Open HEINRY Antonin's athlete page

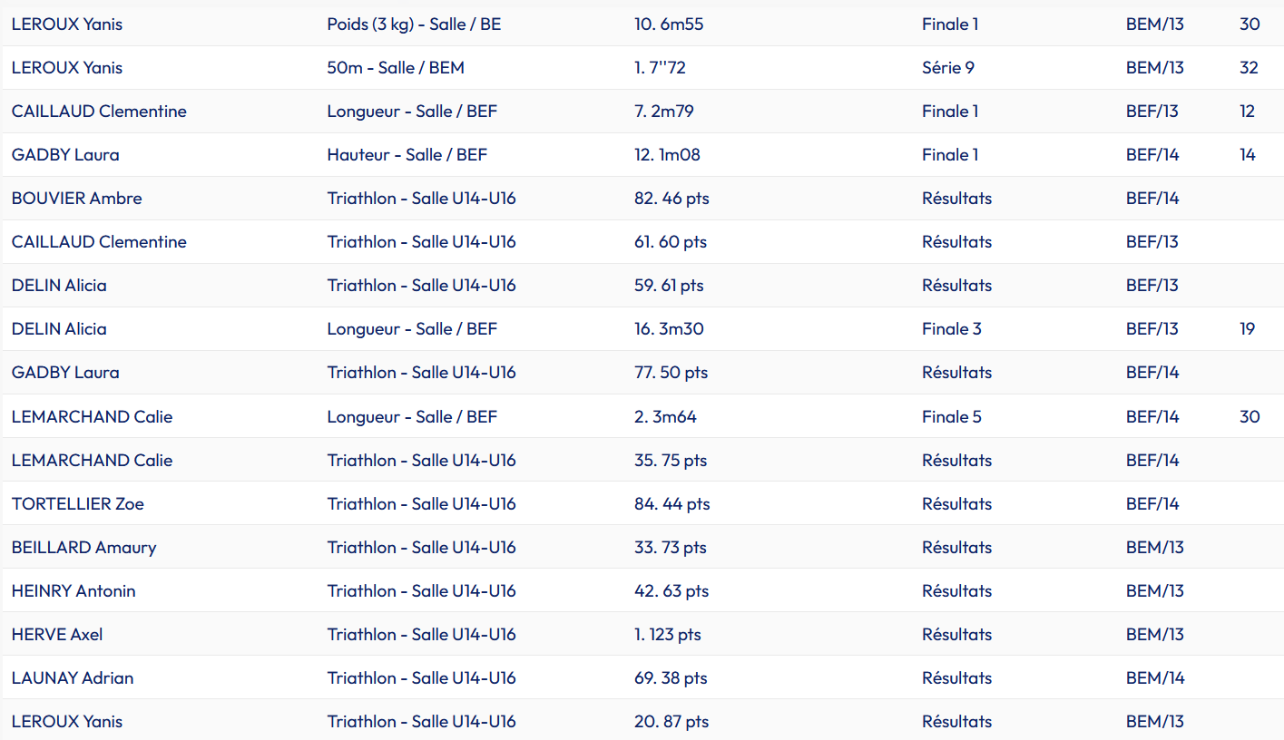pyautogui.click(x=74, y=591)
